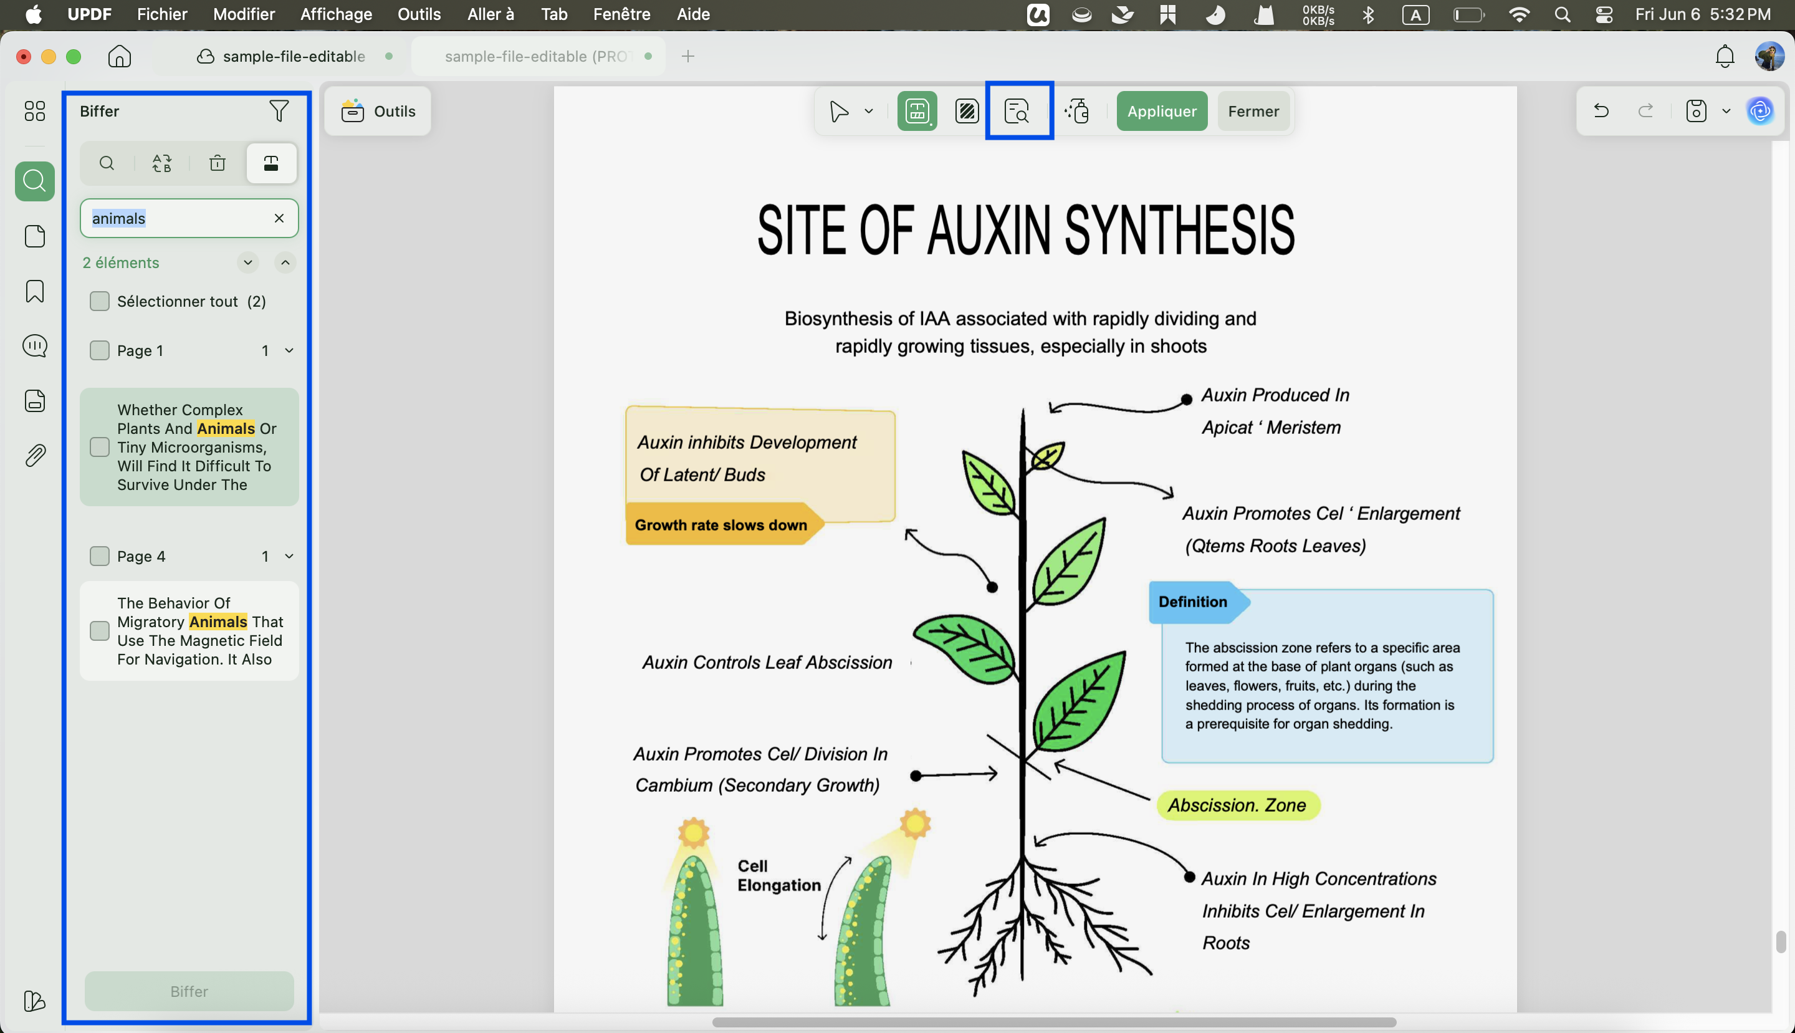Open the attachments paperclip sidebar icon

[35, 456]
